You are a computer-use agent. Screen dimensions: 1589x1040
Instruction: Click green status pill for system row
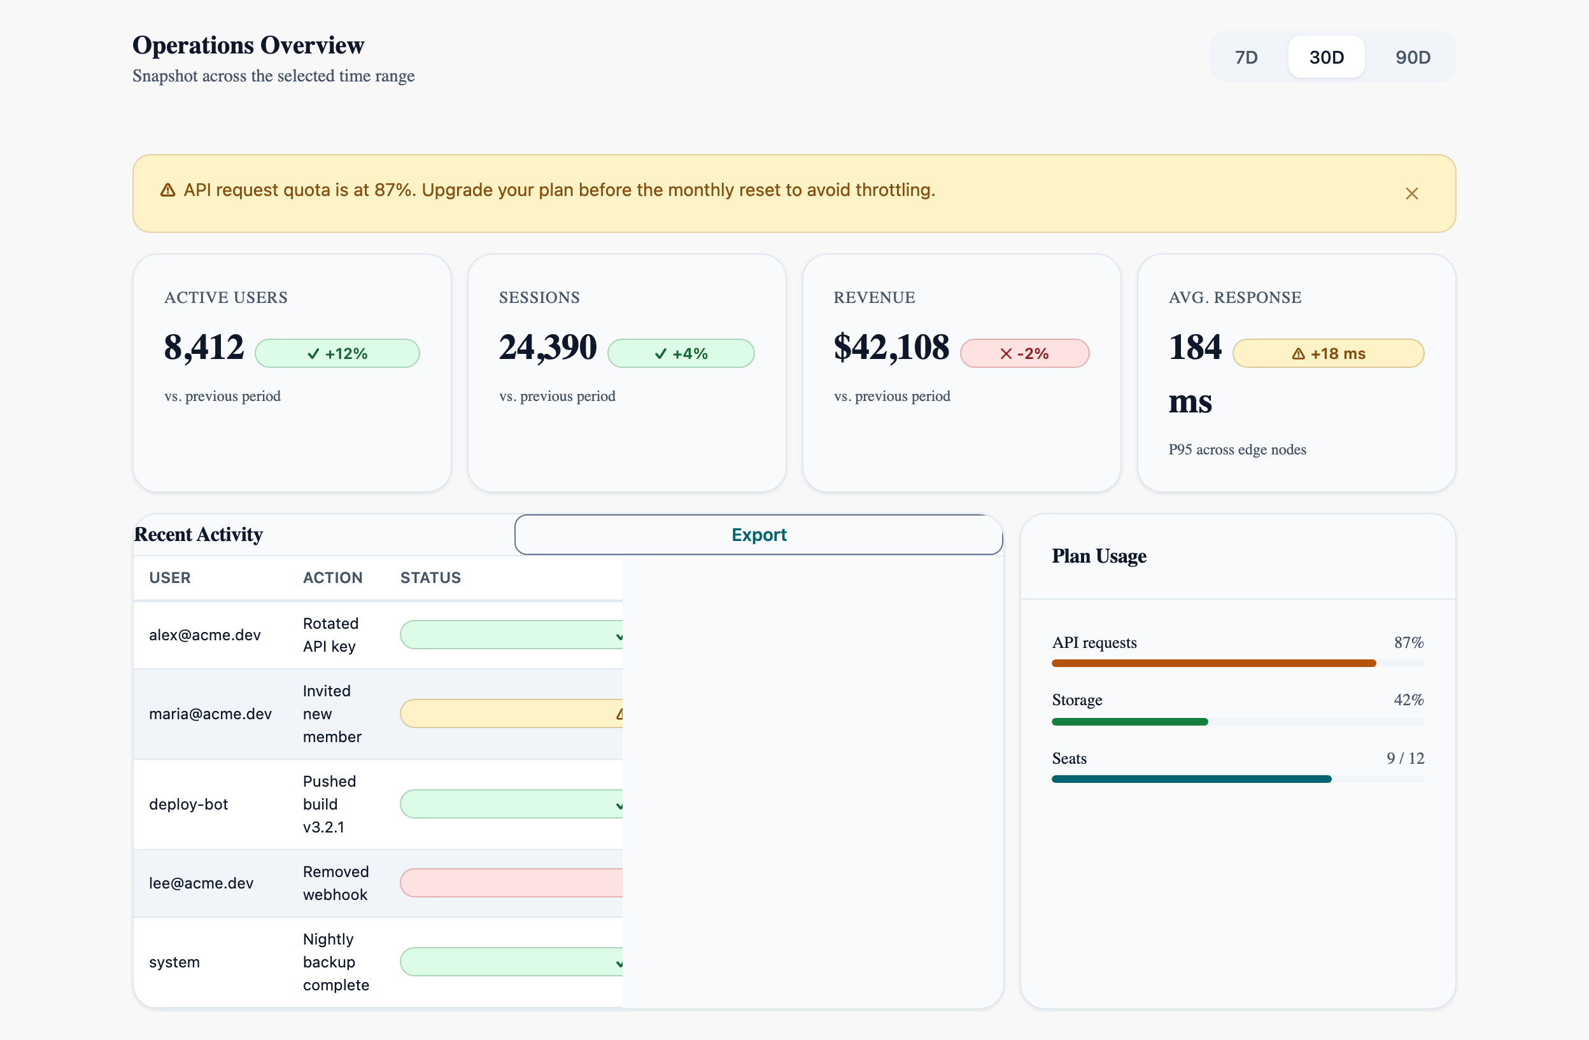point(511,962)
